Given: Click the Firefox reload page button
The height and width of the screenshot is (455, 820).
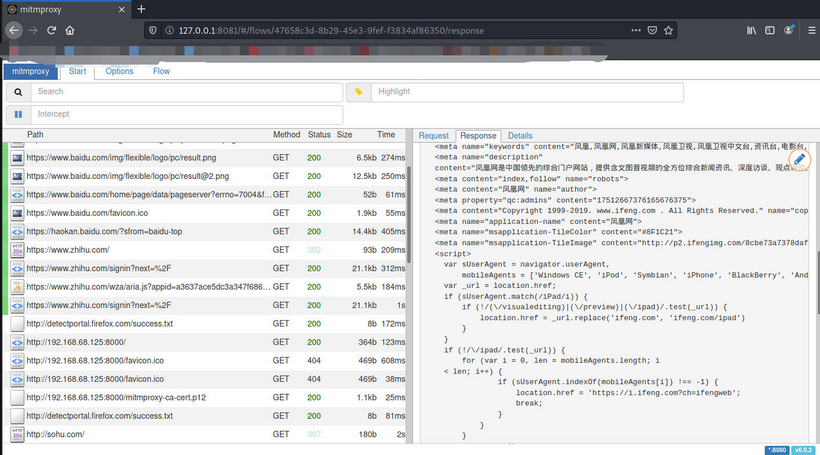Looking at the screenshot, I should (x=52, y=30).
